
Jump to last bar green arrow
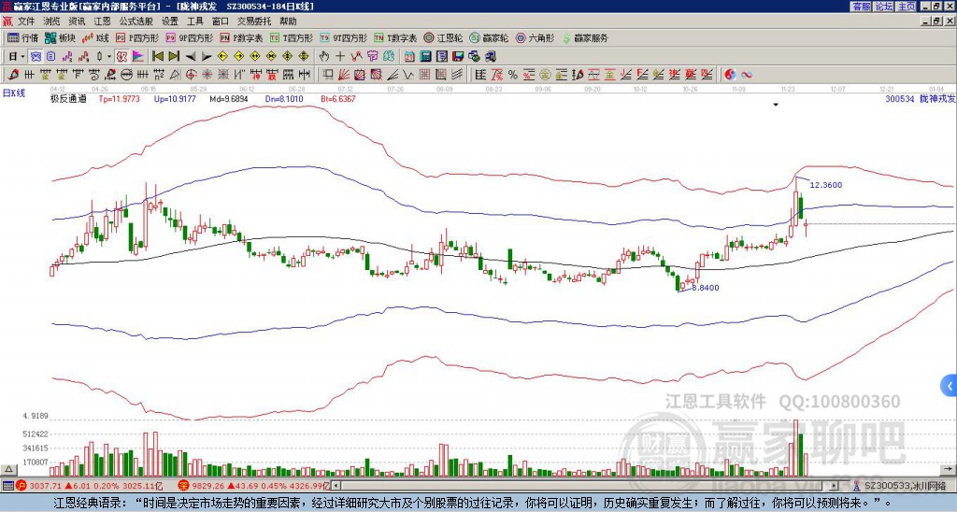click(x=174, y=57)
